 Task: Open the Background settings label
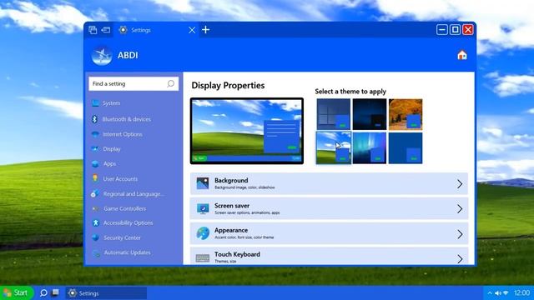[x=231, y=180]
